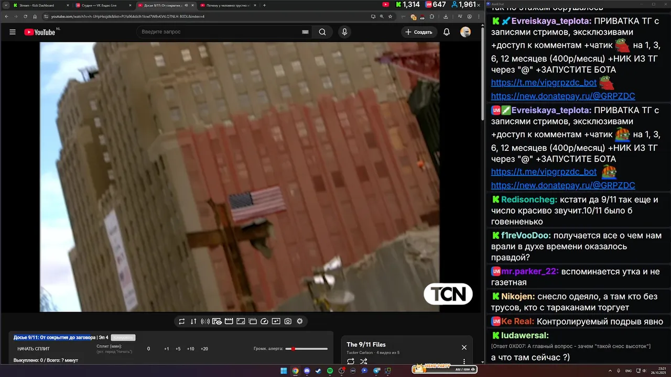Image resolution: width=671 pixels, height=377 pixels.
Task: Open Chrome three-dot menu
Action: click(479, 16)
